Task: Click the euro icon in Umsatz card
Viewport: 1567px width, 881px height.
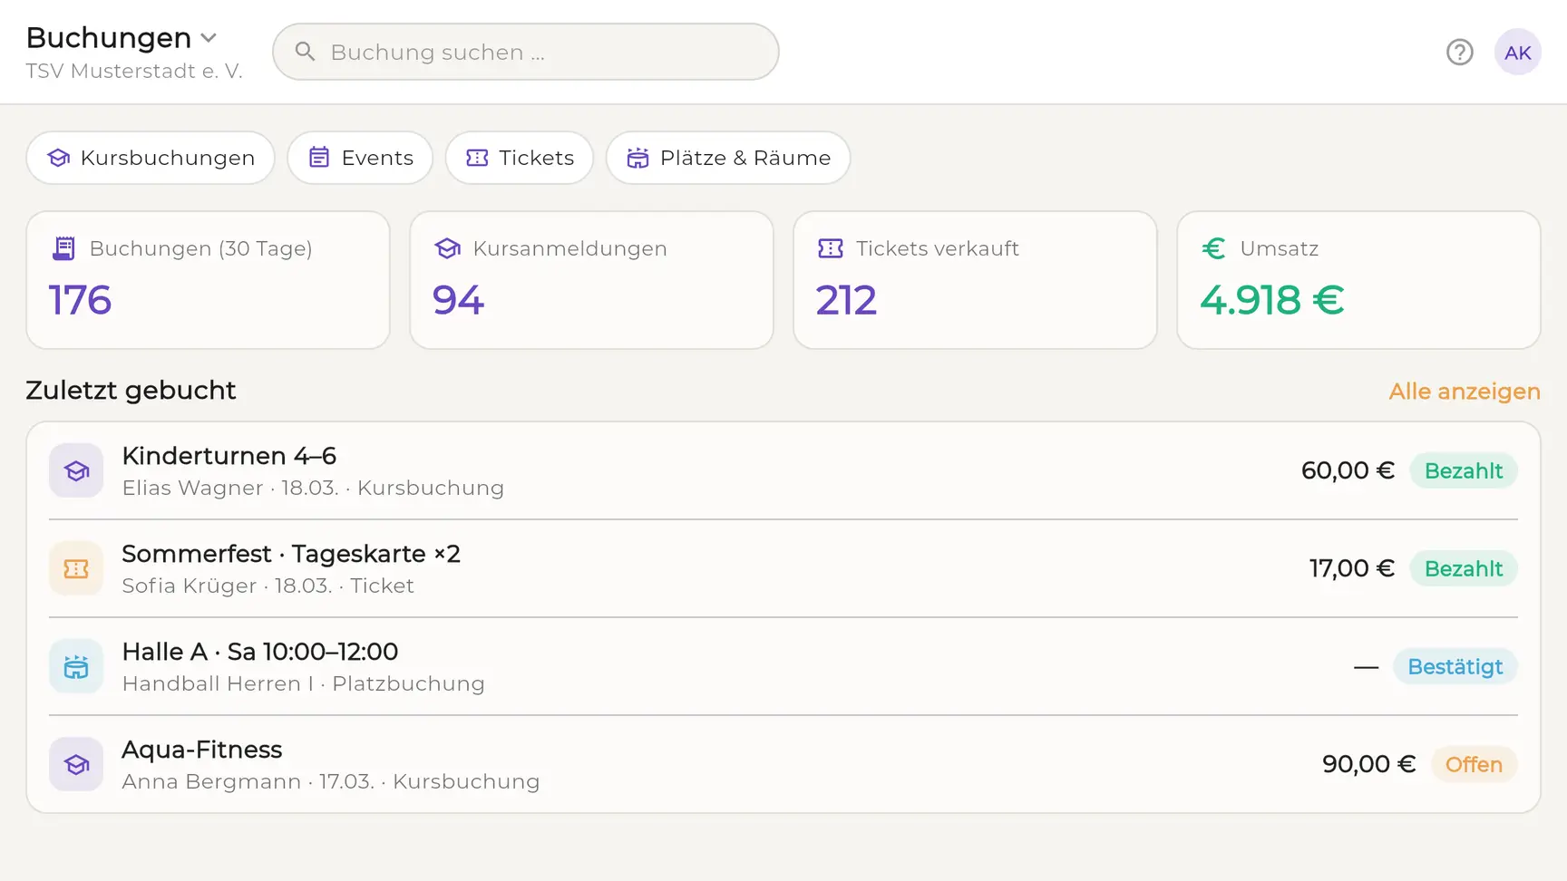Action: tap(1213, 248)
